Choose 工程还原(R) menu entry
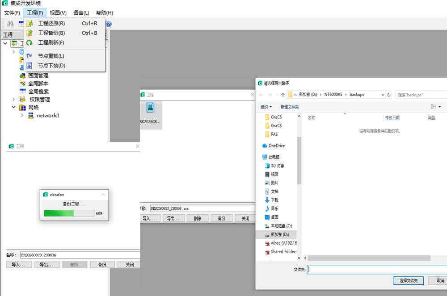Viewport: 447px width, 296px height. [x=65, y=23]
